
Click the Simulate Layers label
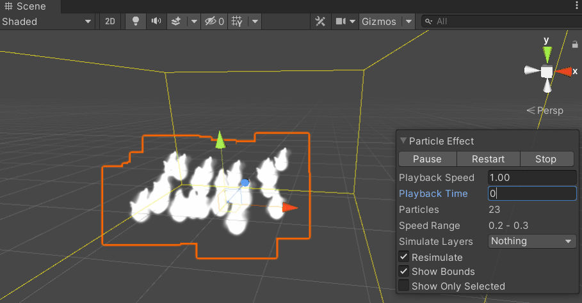436,242
